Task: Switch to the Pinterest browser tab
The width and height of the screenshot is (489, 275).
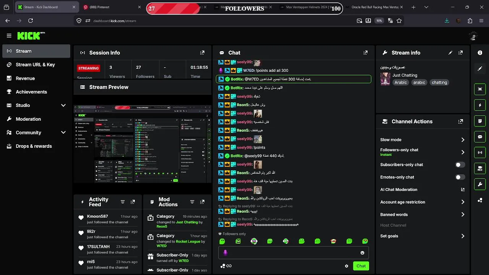Action: tap(112, 7)
